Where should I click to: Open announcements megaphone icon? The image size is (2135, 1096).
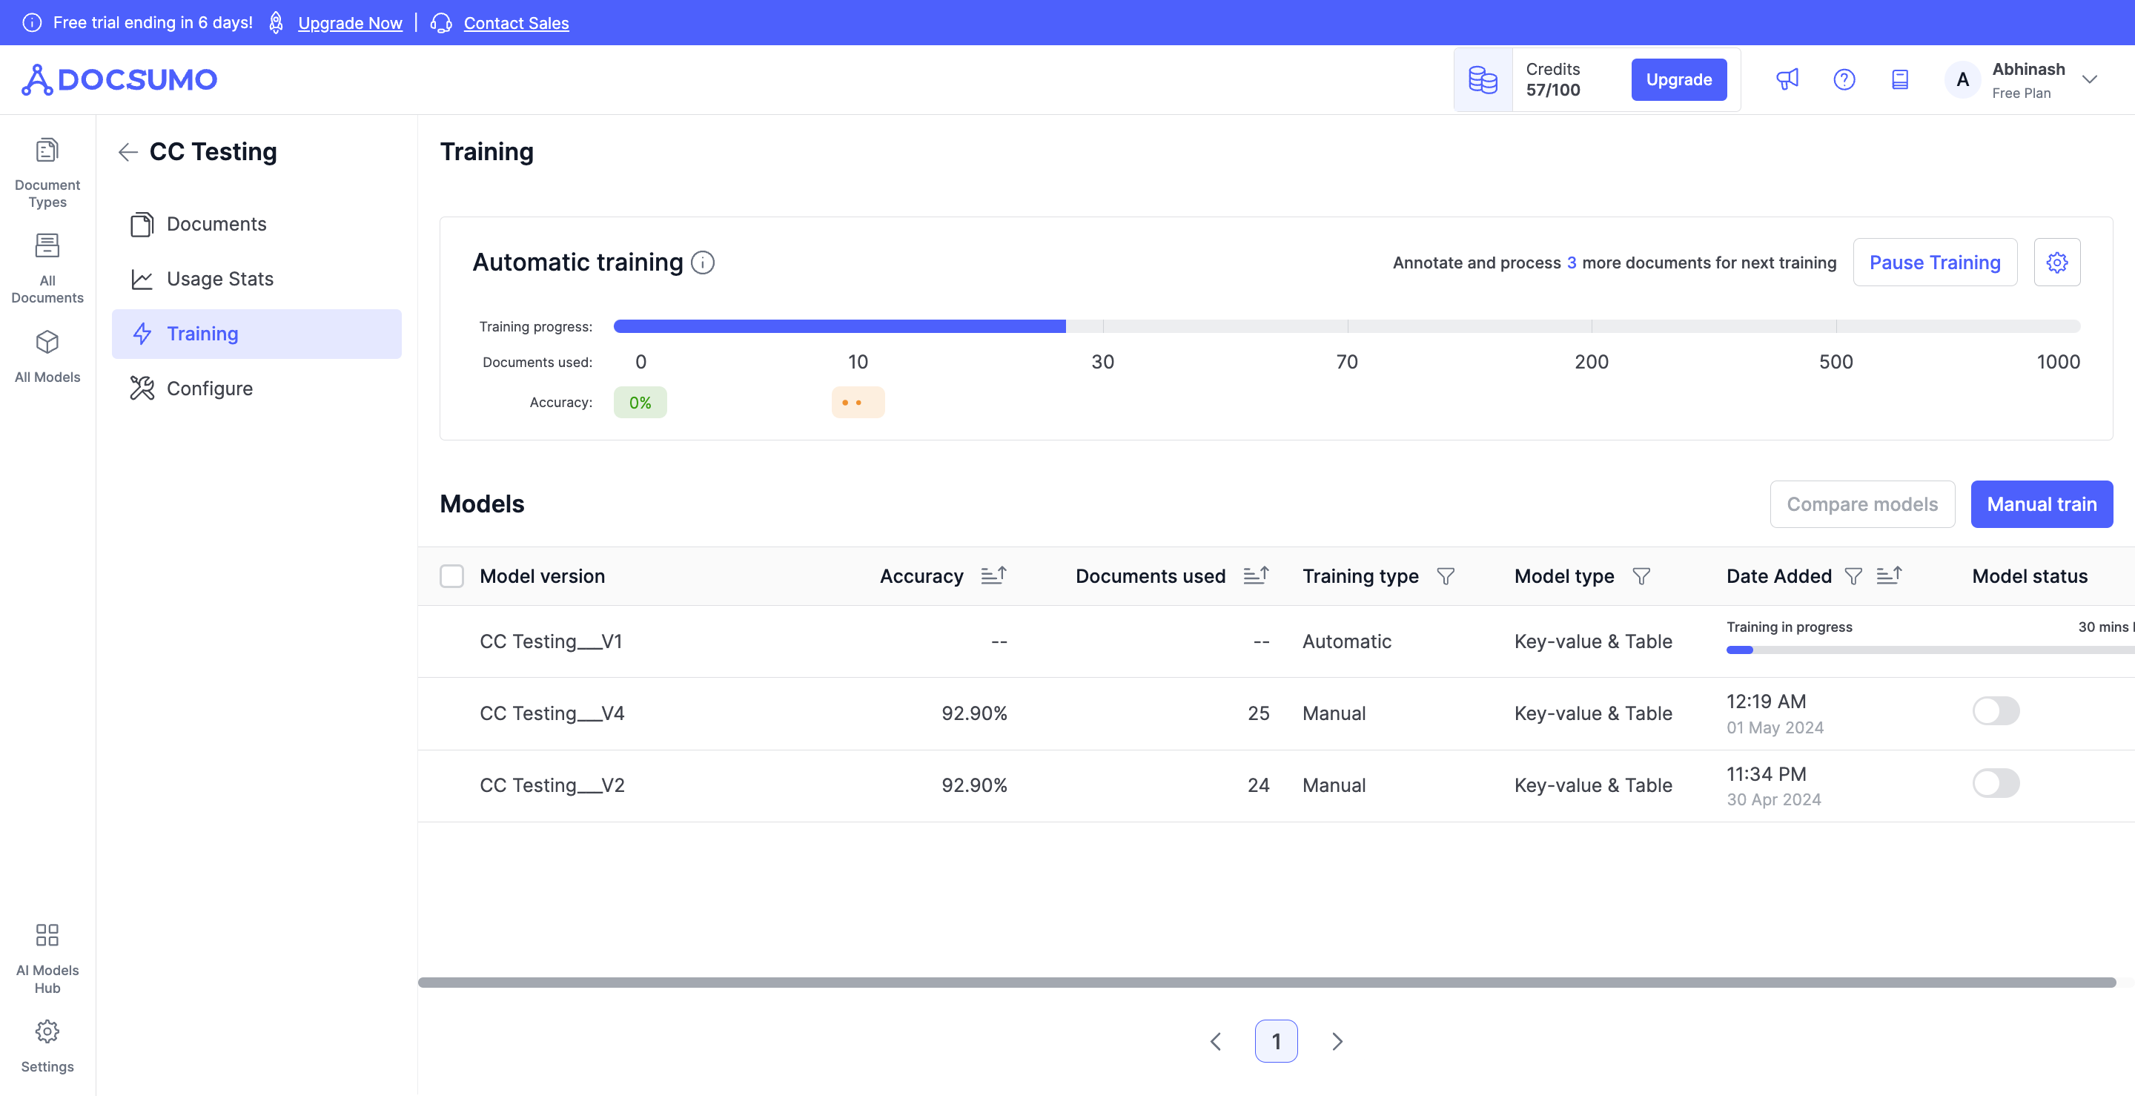tap(1787, 79)
